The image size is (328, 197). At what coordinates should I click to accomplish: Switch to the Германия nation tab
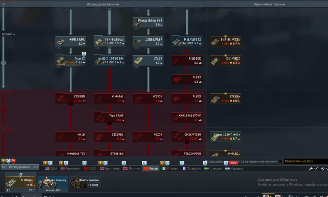pos(70,168)
